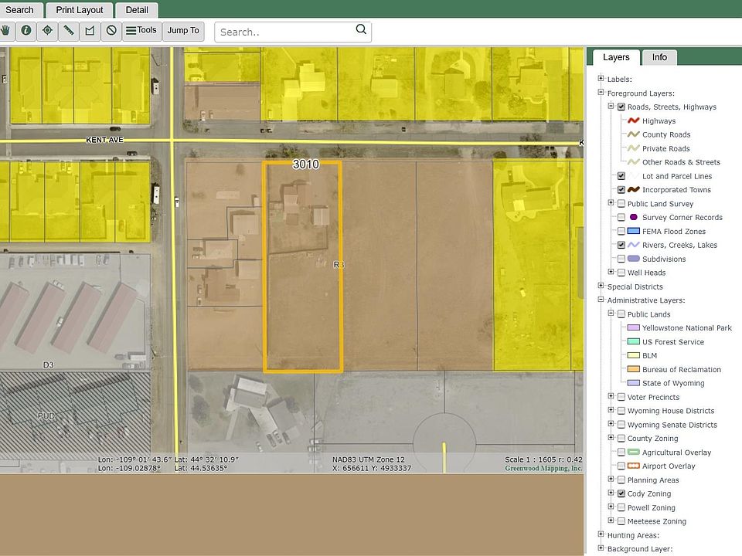Uncheck the Cody Zoning layer
Viewport: 742px width, 556px height.
click(621, 493)
